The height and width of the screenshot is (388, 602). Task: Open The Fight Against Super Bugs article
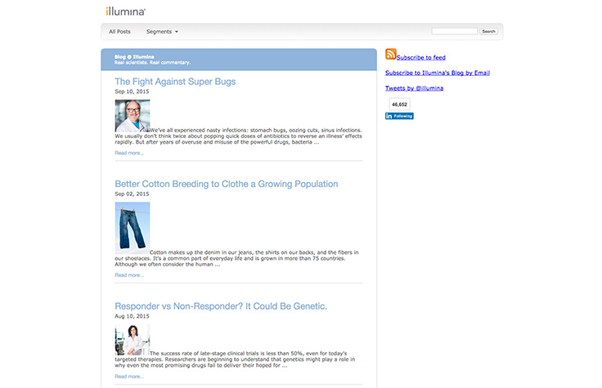coord(175,82)
